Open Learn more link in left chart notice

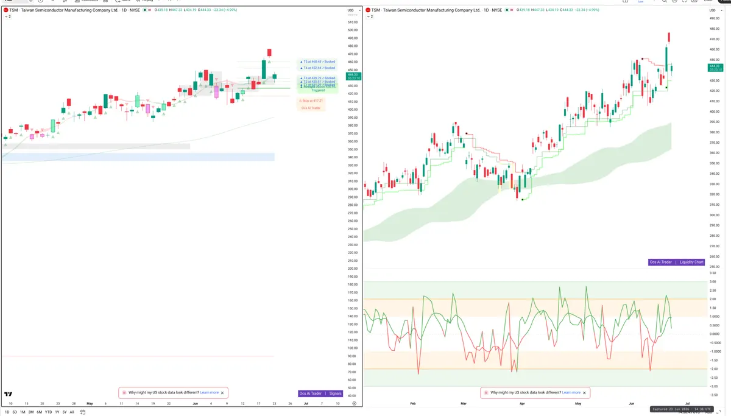209,393
